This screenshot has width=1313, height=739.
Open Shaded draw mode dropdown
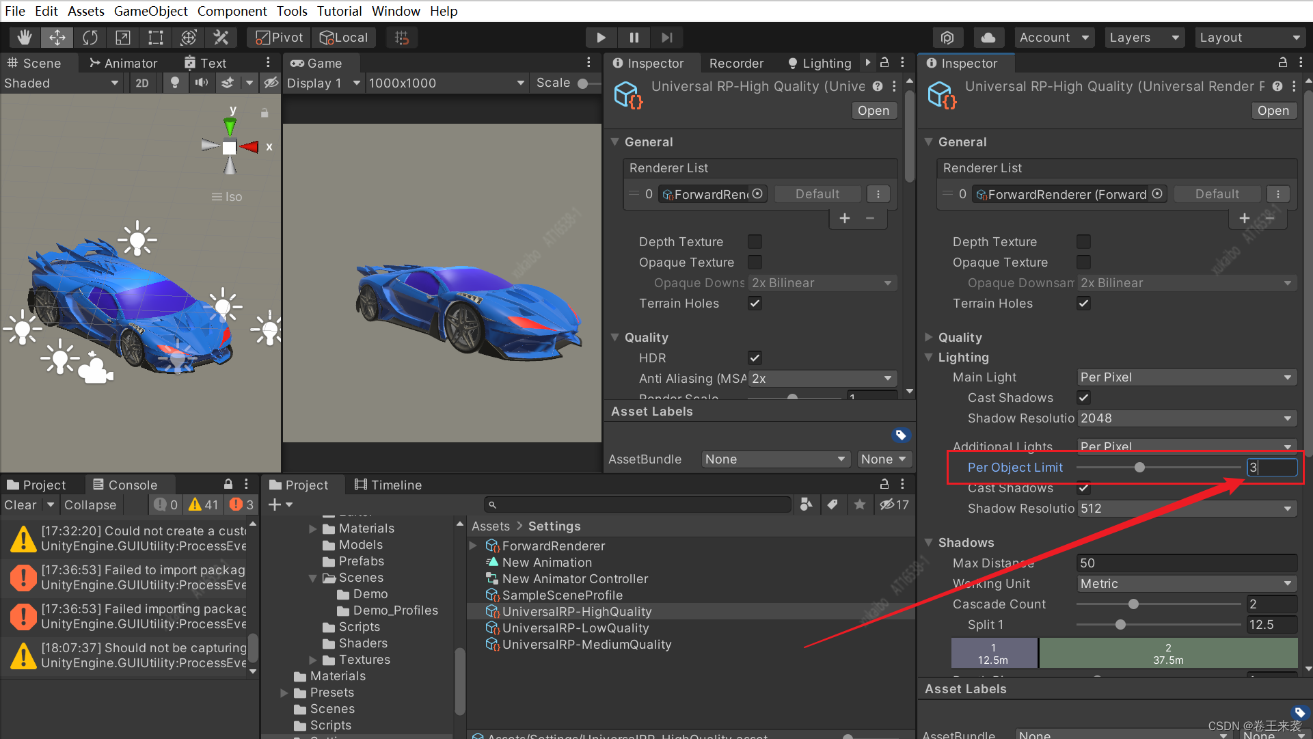pos(61,83)
